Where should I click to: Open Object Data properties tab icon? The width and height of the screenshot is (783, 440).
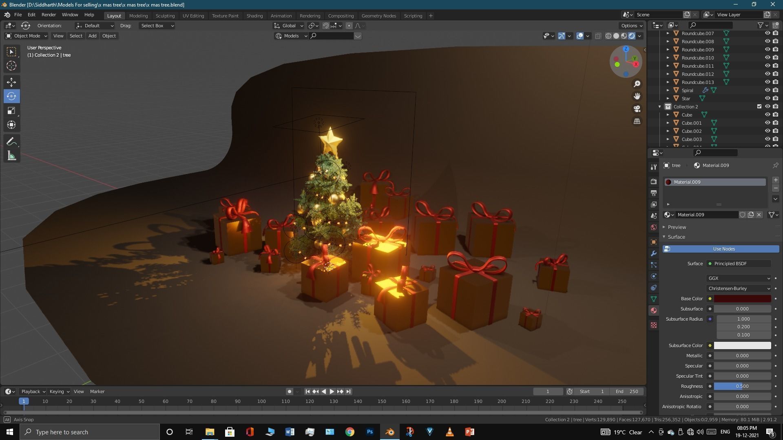pyautogui.click(x=654, y=299)
